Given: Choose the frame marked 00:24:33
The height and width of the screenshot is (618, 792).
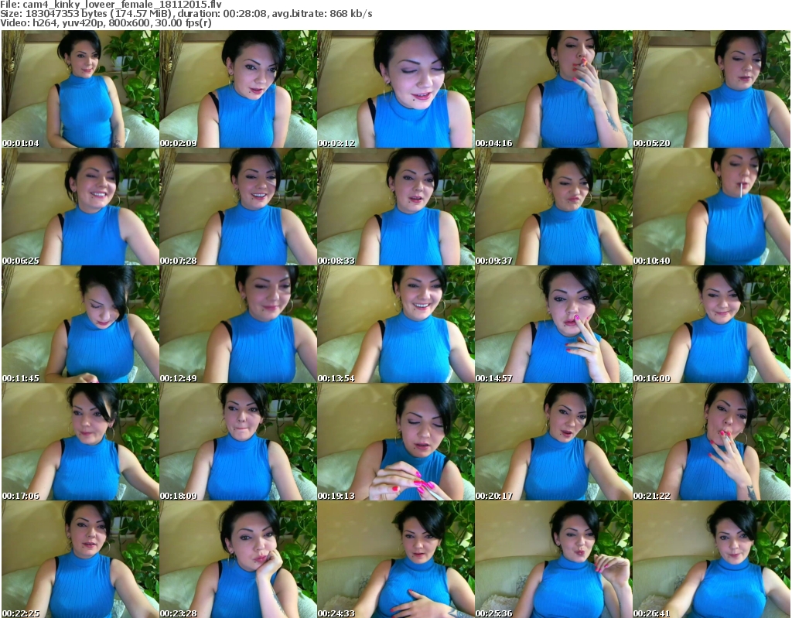Looking at the screenshot, I should click(x=396, y=559).
